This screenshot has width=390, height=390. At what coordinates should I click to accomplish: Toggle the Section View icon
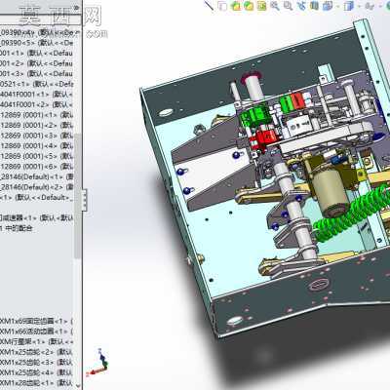point(314,6)
